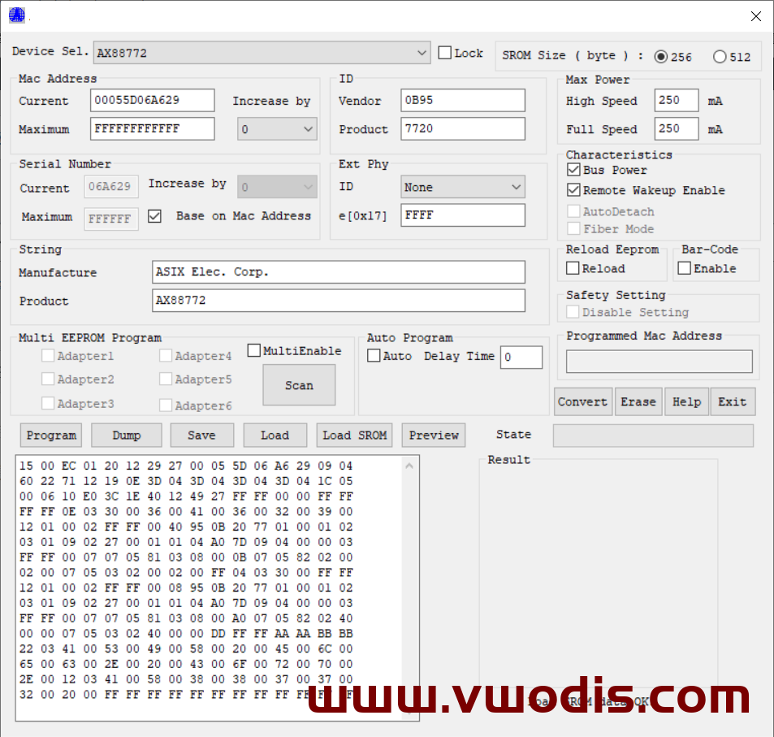Click the Dump button
Viewport: 774px width, 737px height.
coord(126,435)
